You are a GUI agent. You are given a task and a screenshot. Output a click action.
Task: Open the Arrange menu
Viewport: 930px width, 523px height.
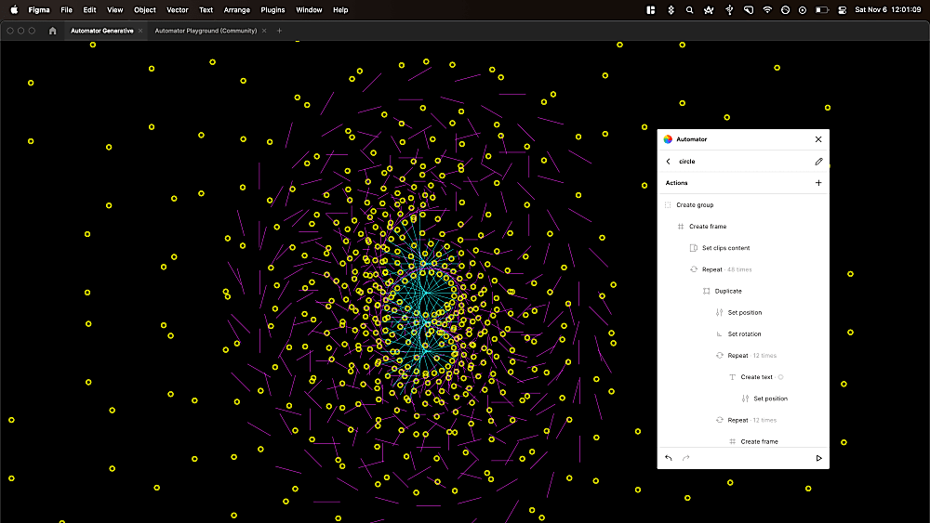(236, 10)
